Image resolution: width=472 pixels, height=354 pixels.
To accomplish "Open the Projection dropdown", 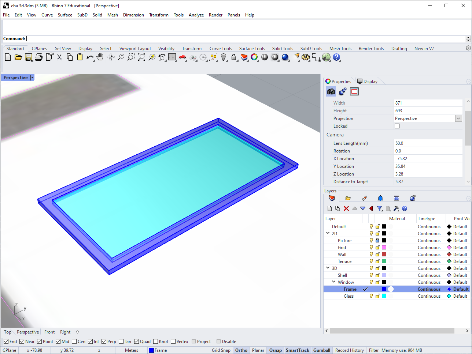I will [458, 118].
